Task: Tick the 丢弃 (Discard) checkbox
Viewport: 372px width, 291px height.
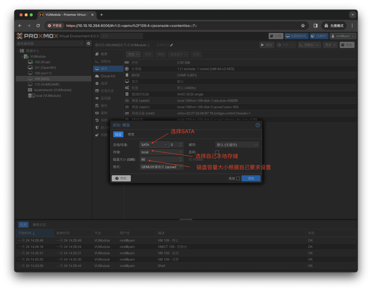Action: 217,152
